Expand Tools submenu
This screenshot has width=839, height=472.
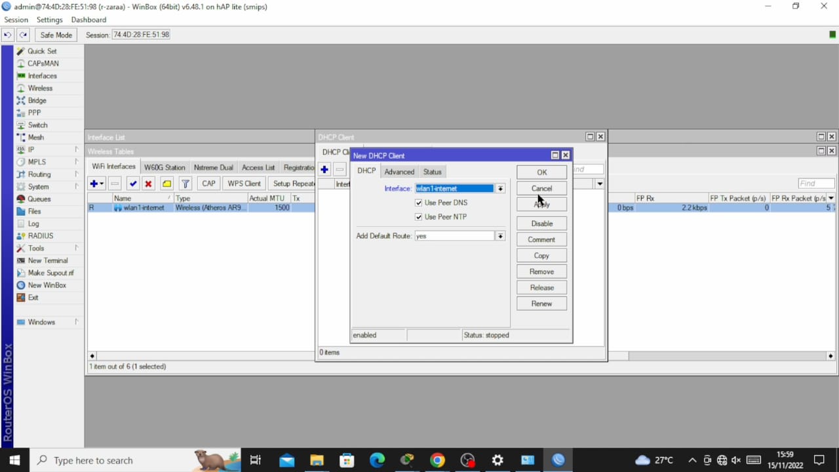click(x=77, y=248)
